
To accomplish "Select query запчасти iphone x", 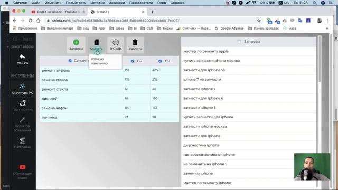I will (249, 89).
